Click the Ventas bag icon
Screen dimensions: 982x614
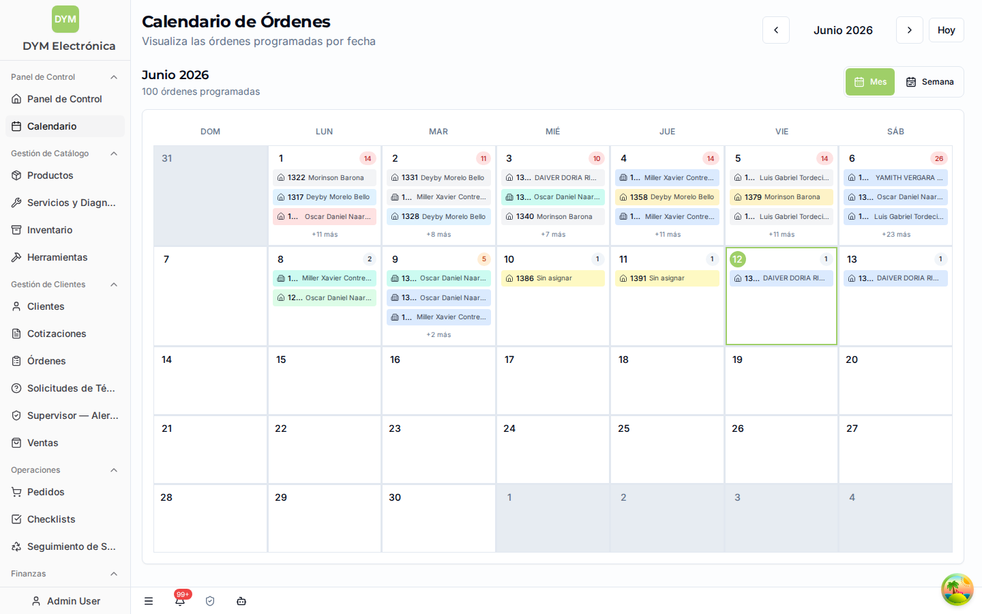pos(16,443)
